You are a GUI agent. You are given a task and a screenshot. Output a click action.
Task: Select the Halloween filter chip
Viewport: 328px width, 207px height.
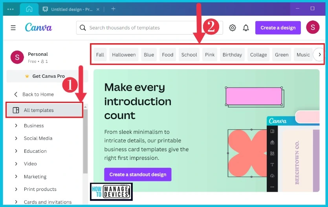[x=124, y=55]
